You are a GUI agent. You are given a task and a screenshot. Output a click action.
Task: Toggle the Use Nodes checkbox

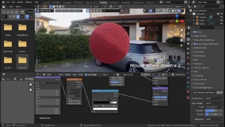click(x=86, y=74)
